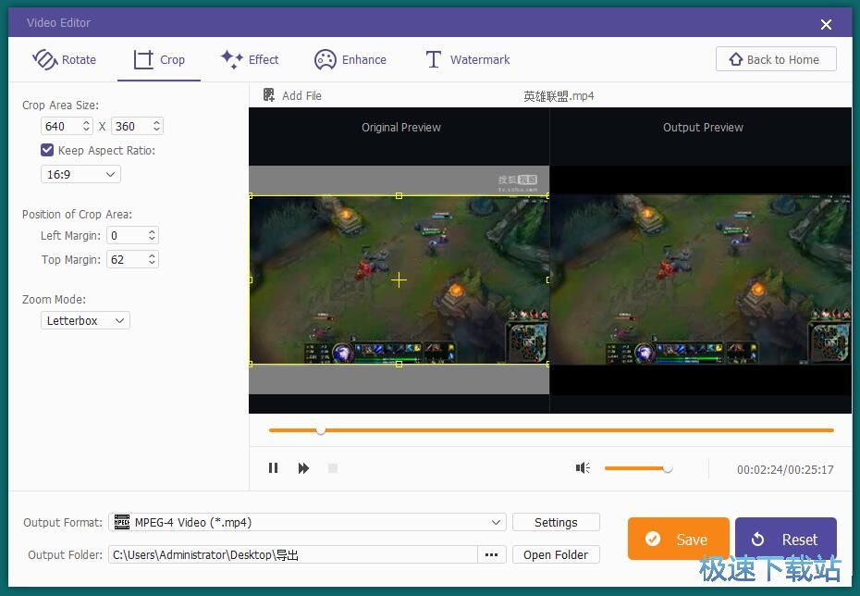Pause the video playback

point(273,468)
